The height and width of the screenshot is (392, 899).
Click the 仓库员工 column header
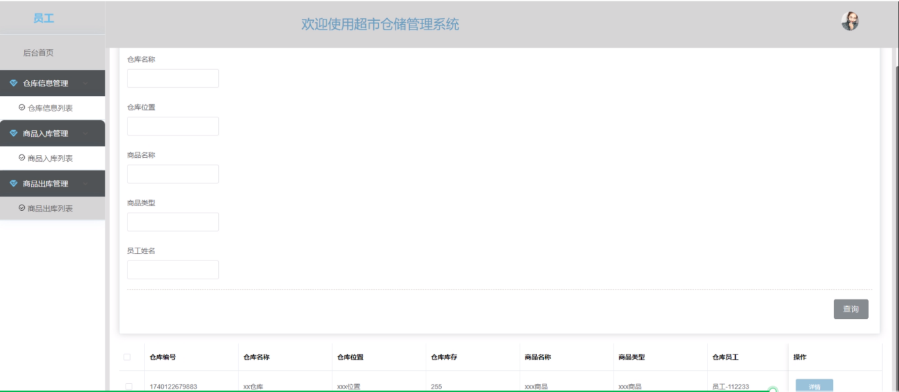coord(726,357)
